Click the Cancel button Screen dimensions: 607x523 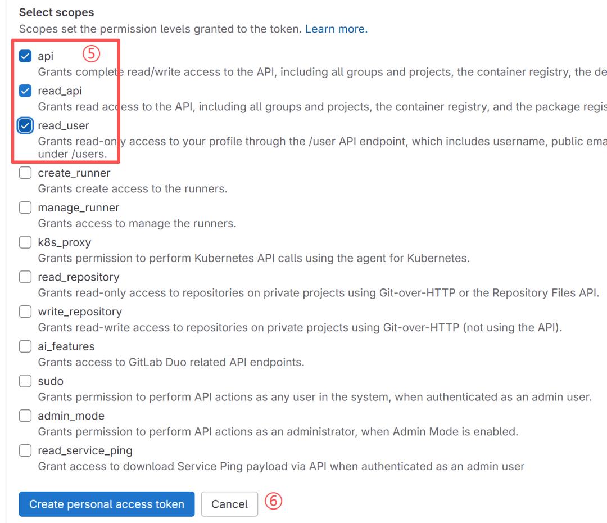coord(229,504)
